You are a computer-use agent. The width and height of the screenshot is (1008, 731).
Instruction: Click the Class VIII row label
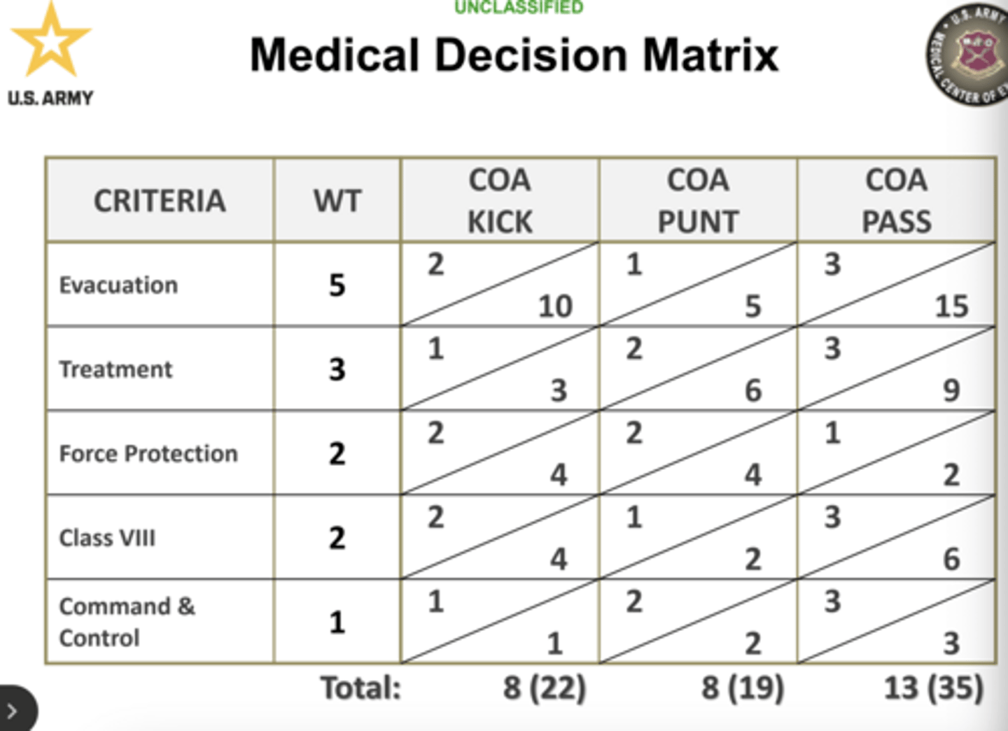pos(107,538)
